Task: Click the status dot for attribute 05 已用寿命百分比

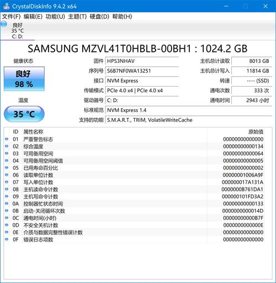Action: pos(7,168)
